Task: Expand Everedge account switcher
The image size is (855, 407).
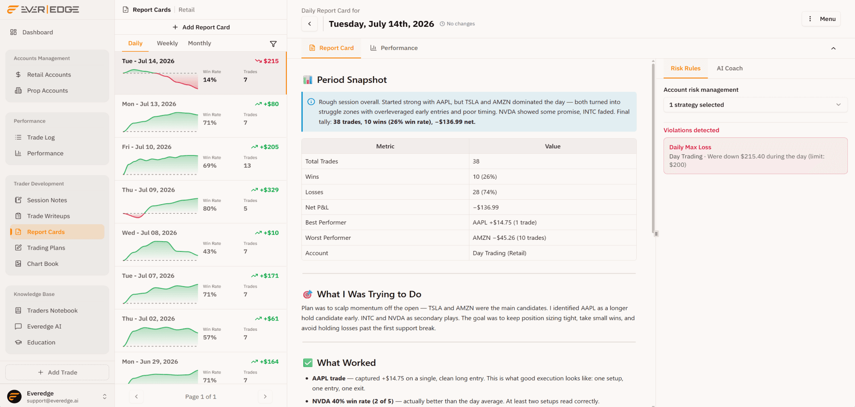Action: [x=105, y=396]
